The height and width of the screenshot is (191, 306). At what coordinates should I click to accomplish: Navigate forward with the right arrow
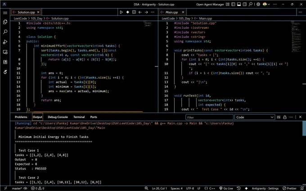coord(146,12)
